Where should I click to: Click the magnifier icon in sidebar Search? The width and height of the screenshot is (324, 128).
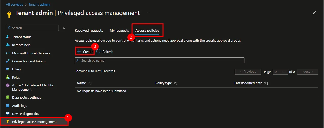(9, 28)
